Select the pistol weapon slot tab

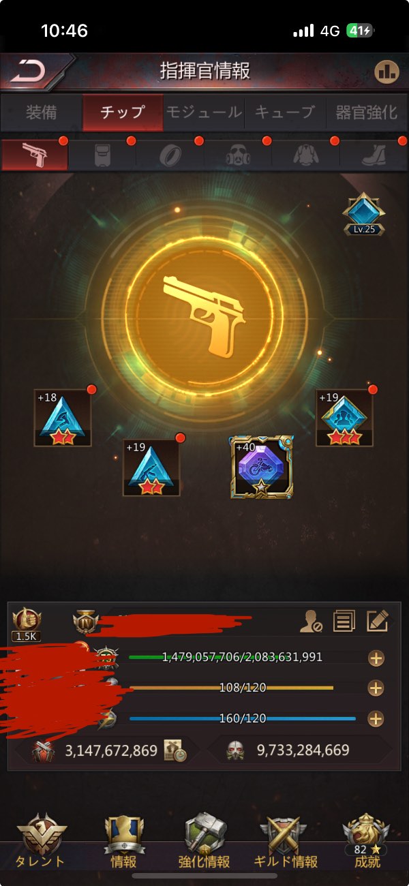pos(35,155)
